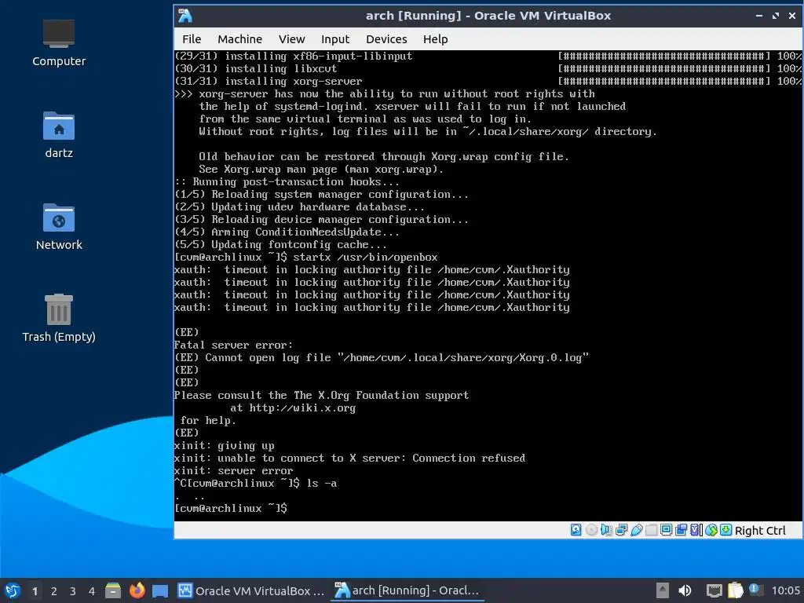804x603 pixels.
Task: Select the Network desktop icon
Action: [58, 227]
